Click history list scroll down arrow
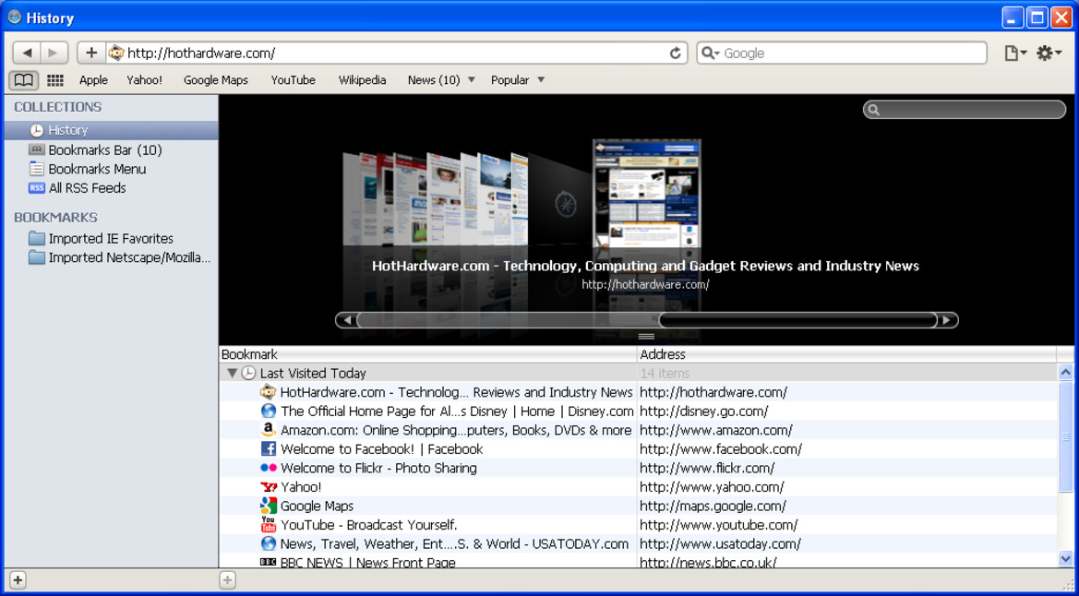Image resolution: width=1079 pixels, height=596 pixels. pyautogui.click(x=1065, y=558)
